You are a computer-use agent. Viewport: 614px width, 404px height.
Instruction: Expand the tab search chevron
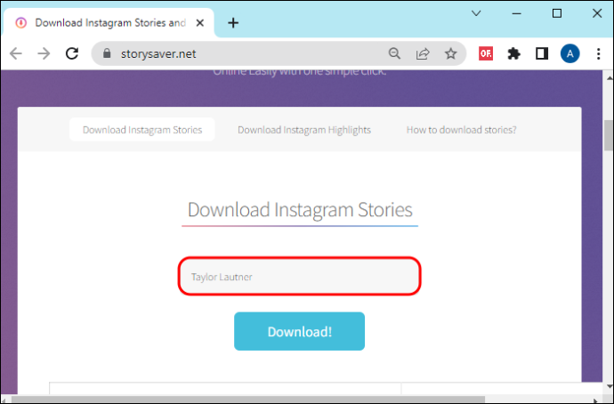(x=476, y=13)
